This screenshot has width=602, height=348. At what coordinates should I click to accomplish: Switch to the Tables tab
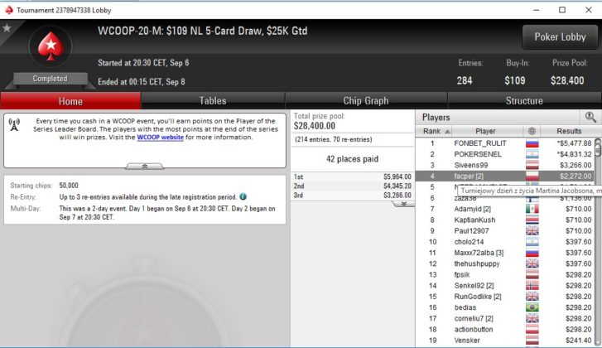(213, 101)
